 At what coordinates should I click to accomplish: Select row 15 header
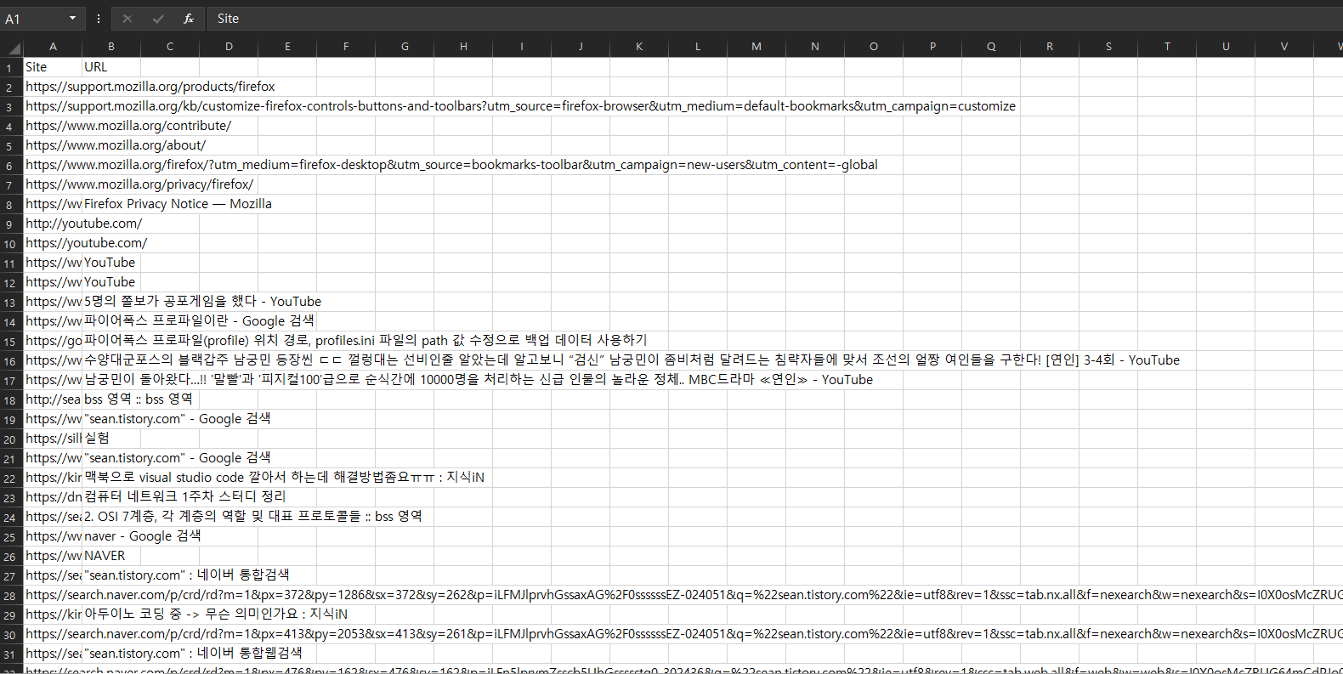[11, 341]
